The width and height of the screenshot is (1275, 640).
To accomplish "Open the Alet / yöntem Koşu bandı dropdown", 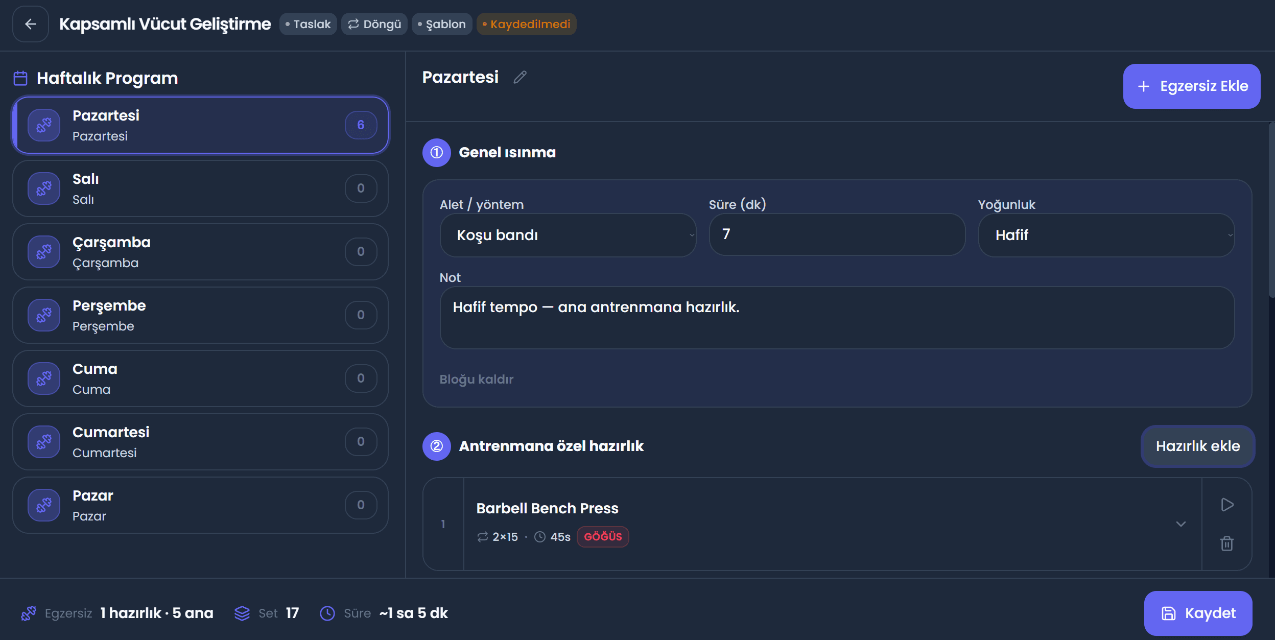I will [568, 235].
